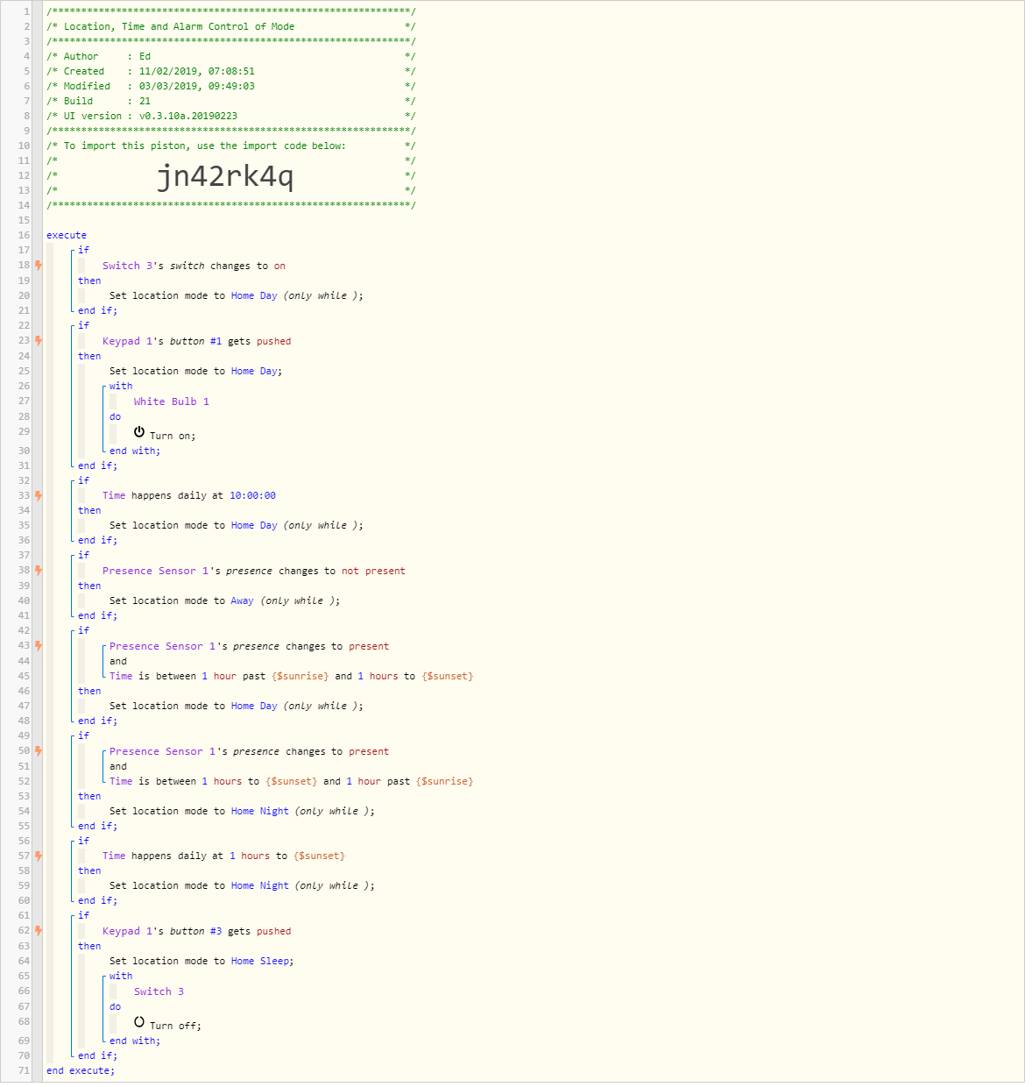Image resolution: width=1032 pixels, height=1087 pixels.
Task: Click the power icon beside Turn on
Action: coord(139,432)
